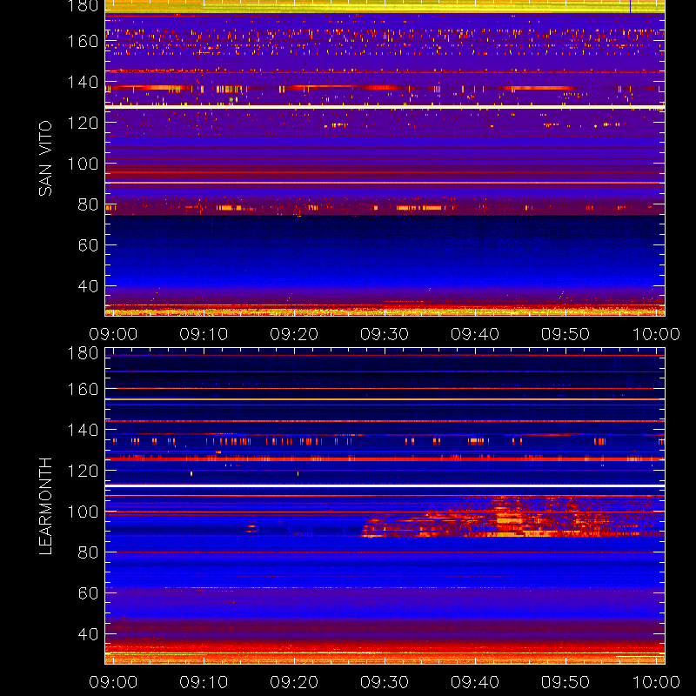Click the 09:20 time label below San Vito plot
Screen dimensions: 696x696
294,334
